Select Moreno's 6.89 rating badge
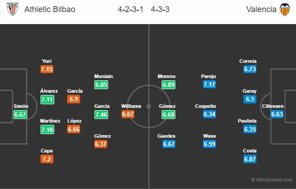296x189 pixels. (168, 85)
